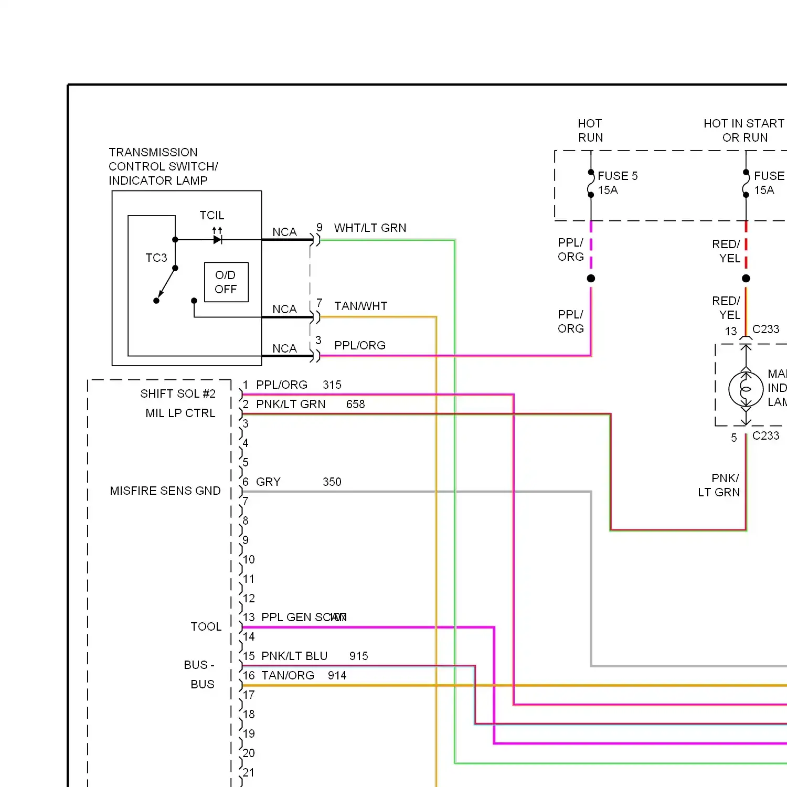Click connector pin number 20
This screenshot has height=787, width=787.
[x=249, y=753]
